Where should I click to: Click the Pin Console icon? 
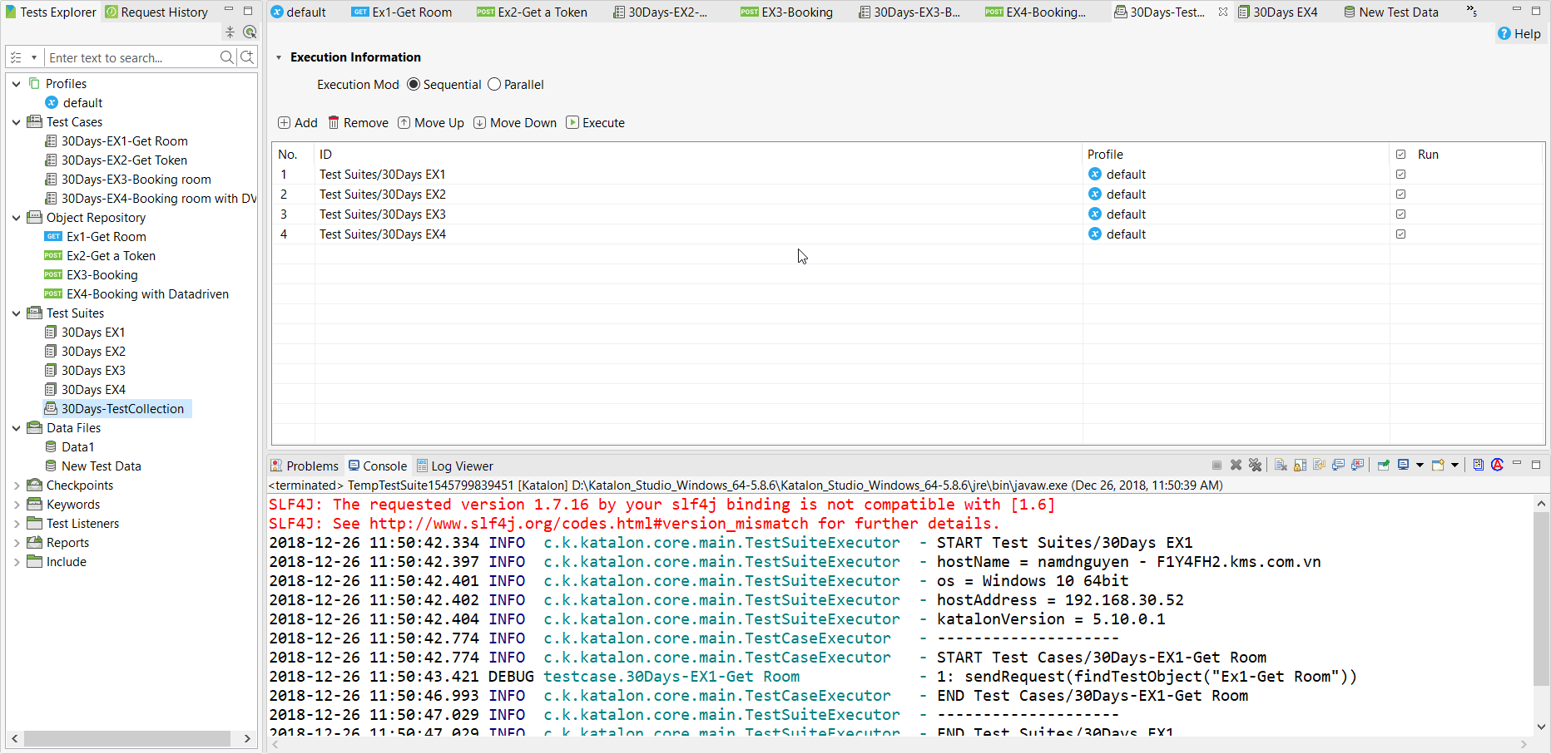(x=1384, y=466)
